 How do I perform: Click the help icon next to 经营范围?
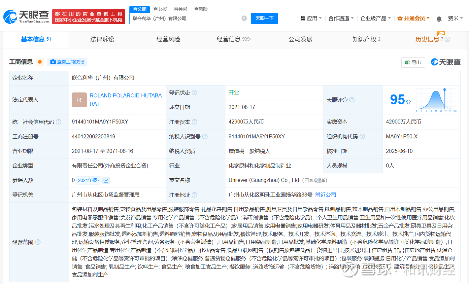pos(38,242)
